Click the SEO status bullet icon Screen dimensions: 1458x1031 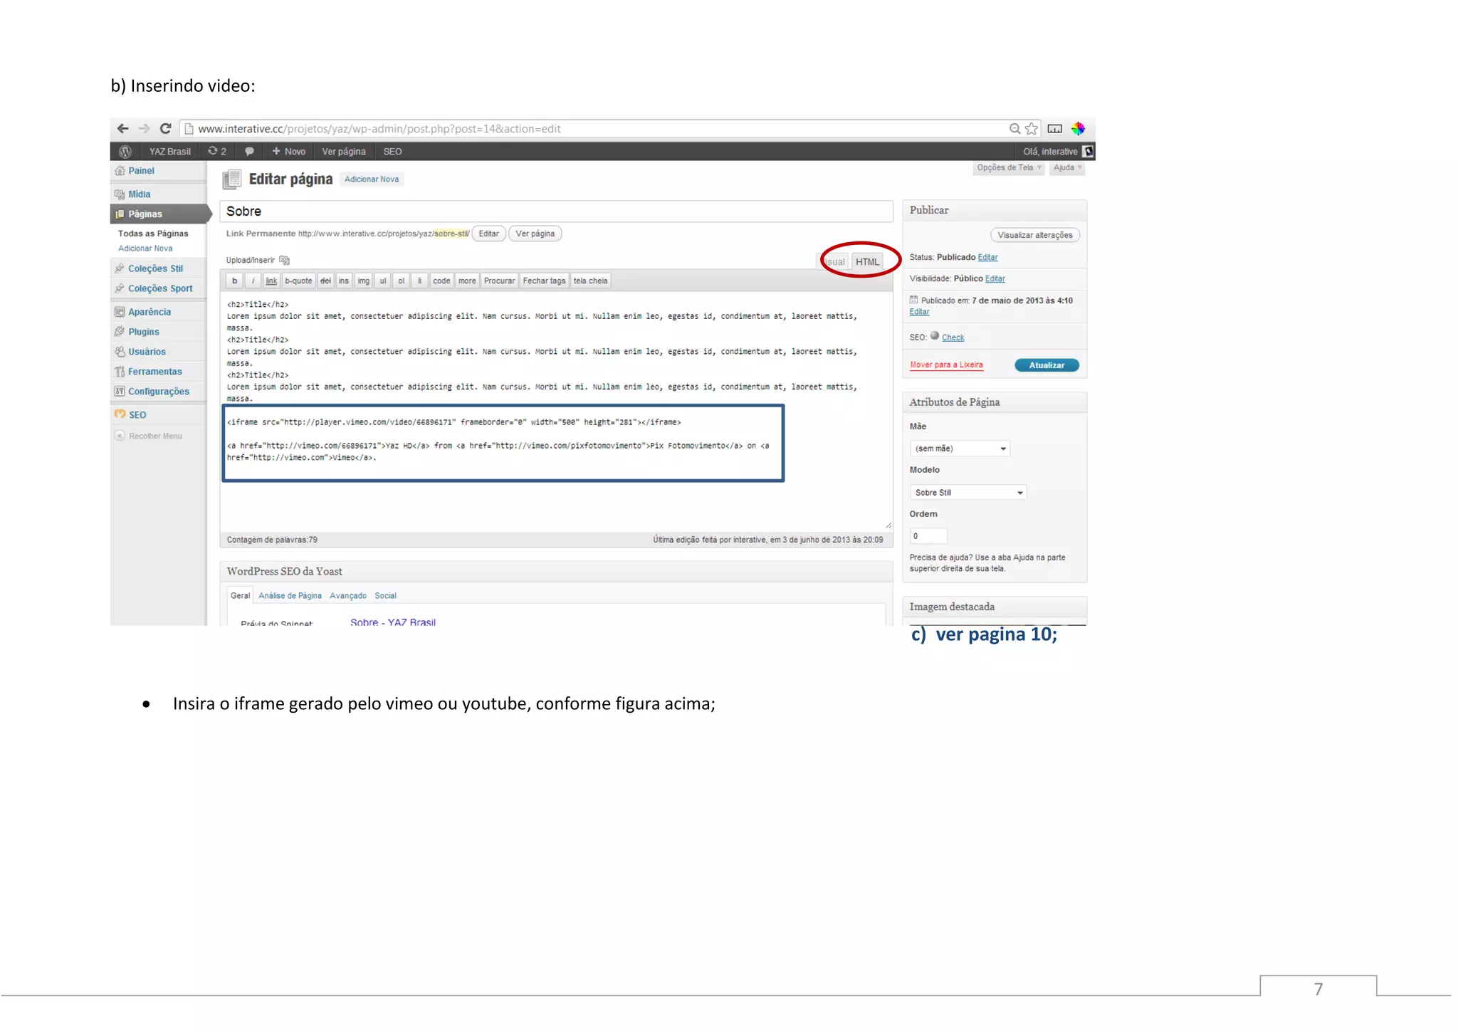pyautogui.click(x=935, y=336)
